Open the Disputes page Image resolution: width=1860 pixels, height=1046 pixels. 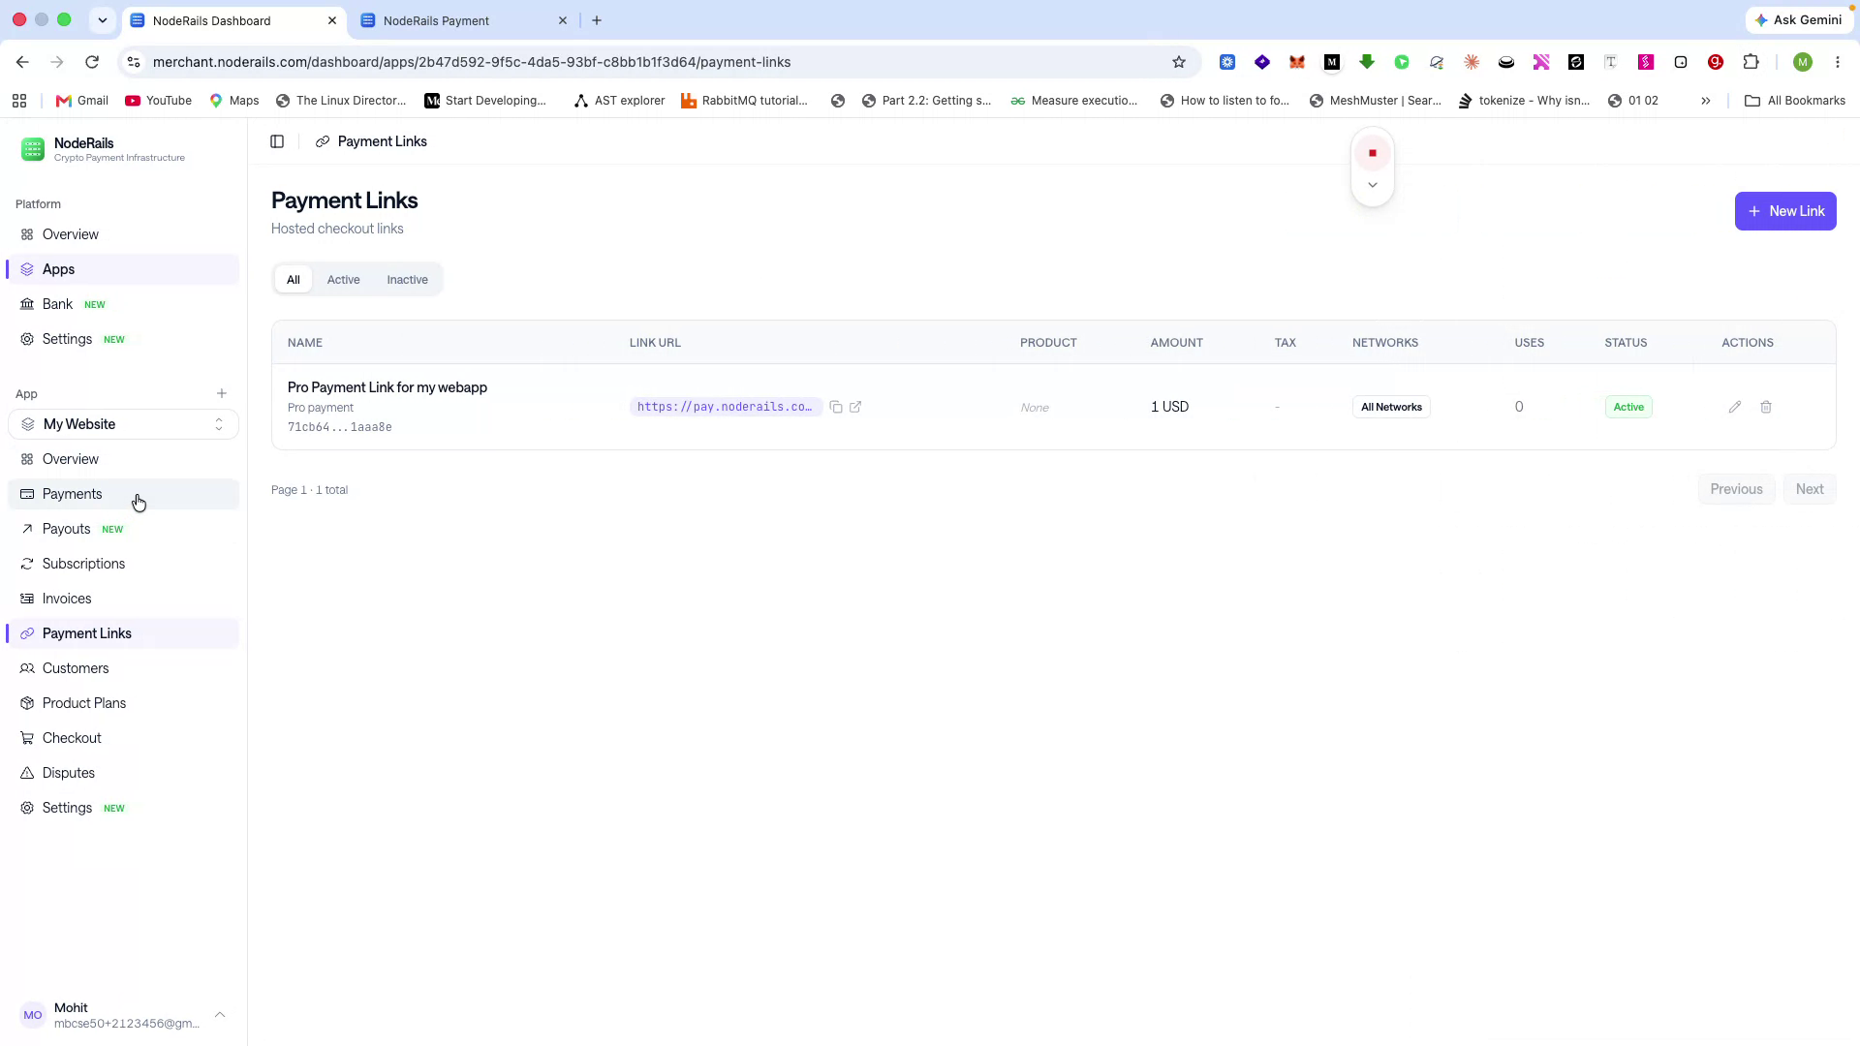click(x=123, y=773)
